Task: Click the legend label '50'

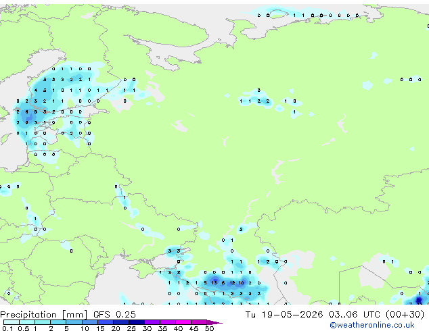Action: click(x=210, y=328)
